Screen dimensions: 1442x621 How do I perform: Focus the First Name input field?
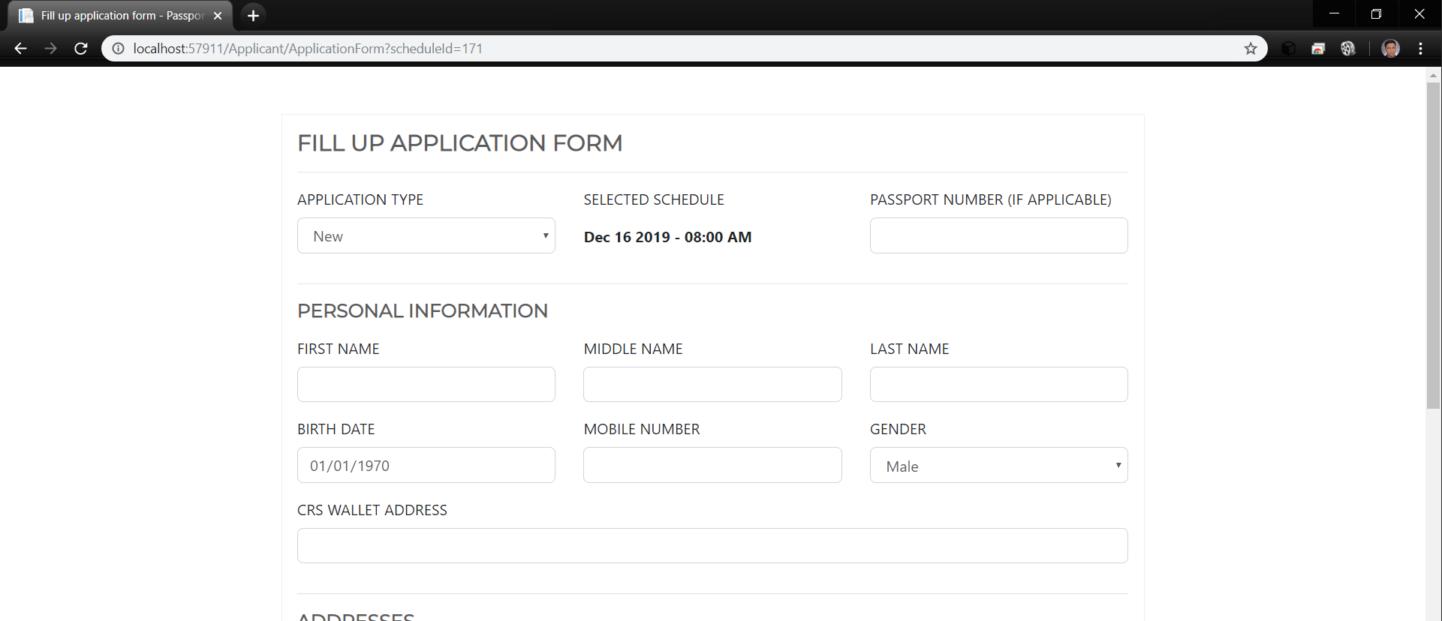click(x=426, y=384)
